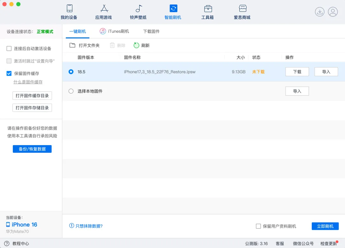Click 固件版本 column header
Screen dimensions: 345x248
point(86,58)
